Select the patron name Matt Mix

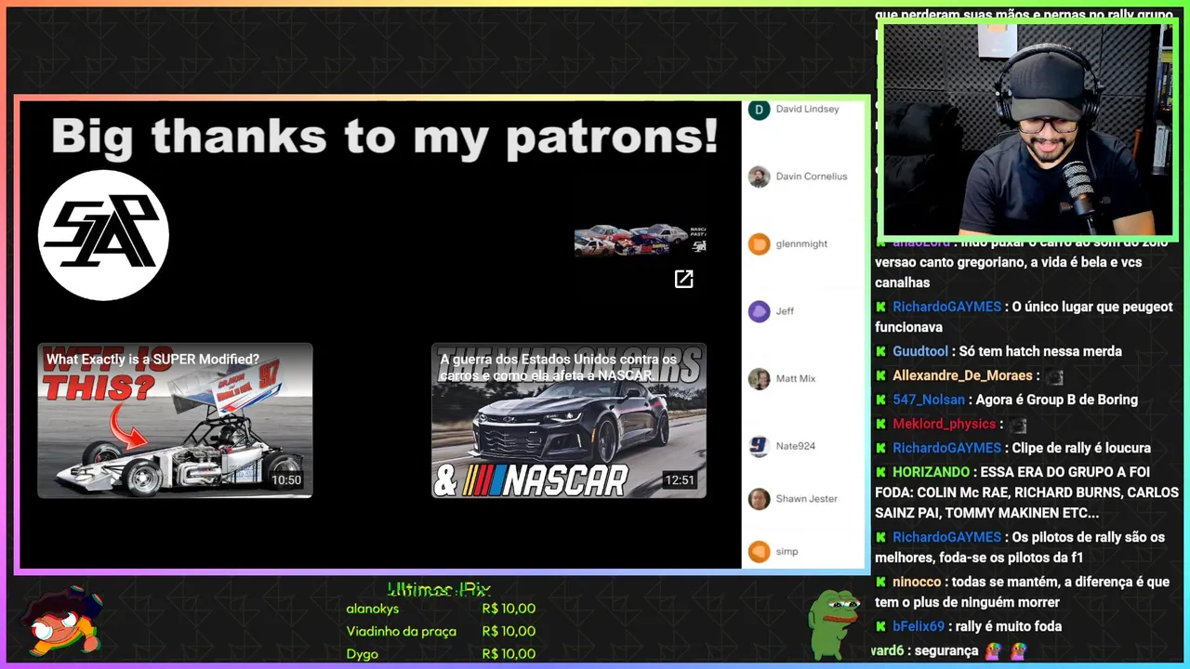(796, 378)
